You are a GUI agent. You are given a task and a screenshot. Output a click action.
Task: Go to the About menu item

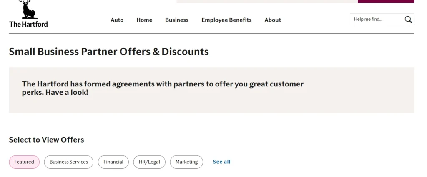pos(273,20)
